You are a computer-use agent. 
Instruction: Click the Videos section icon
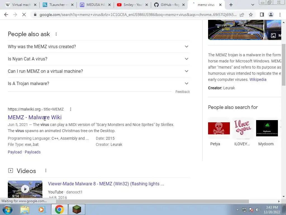pyautogui.click(x=11, y=170)
